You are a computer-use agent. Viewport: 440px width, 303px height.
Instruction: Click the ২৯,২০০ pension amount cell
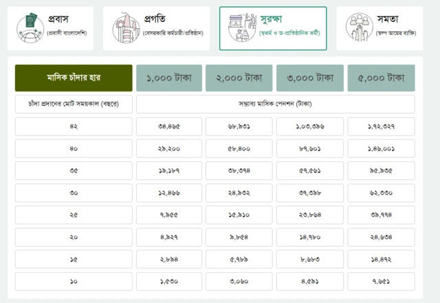(x=169, y=148)
